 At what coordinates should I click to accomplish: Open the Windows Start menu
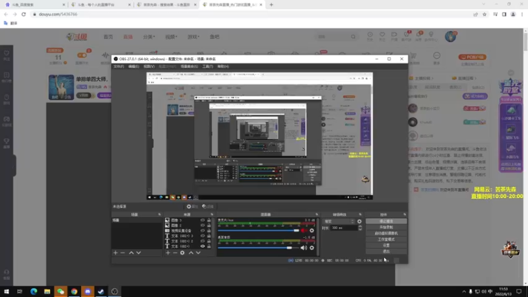tap(7, 291)
